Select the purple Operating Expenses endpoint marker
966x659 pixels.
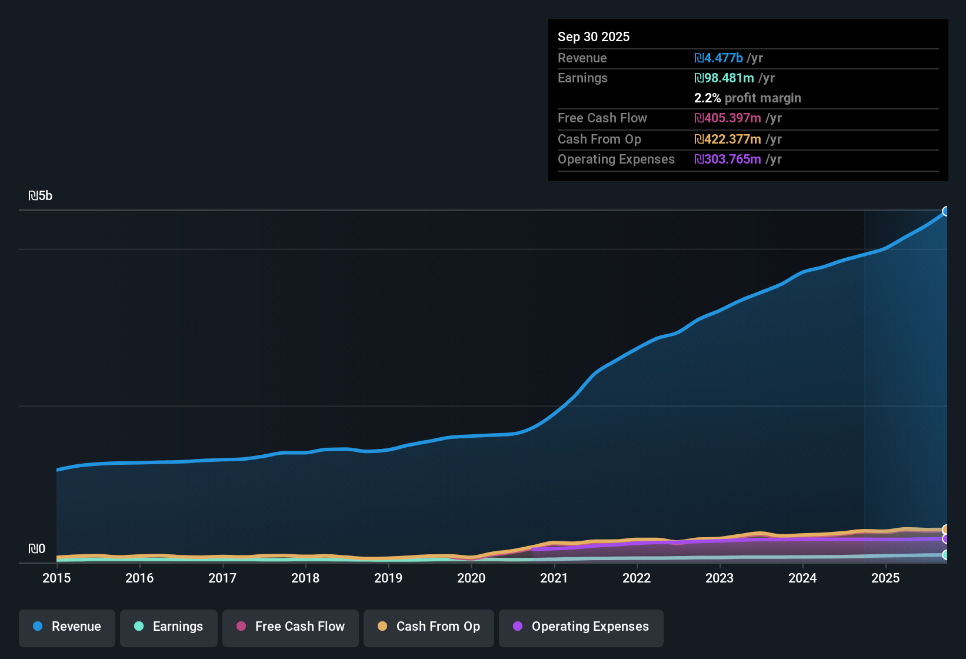[x=946, y=539]
